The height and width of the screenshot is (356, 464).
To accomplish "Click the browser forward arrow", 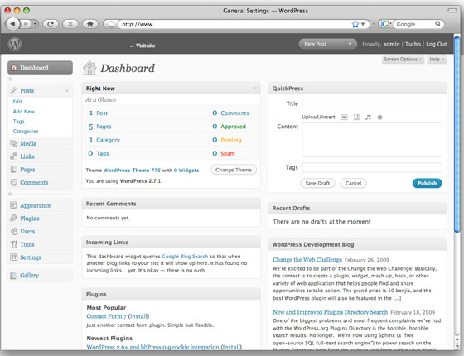I will point(27,24).
